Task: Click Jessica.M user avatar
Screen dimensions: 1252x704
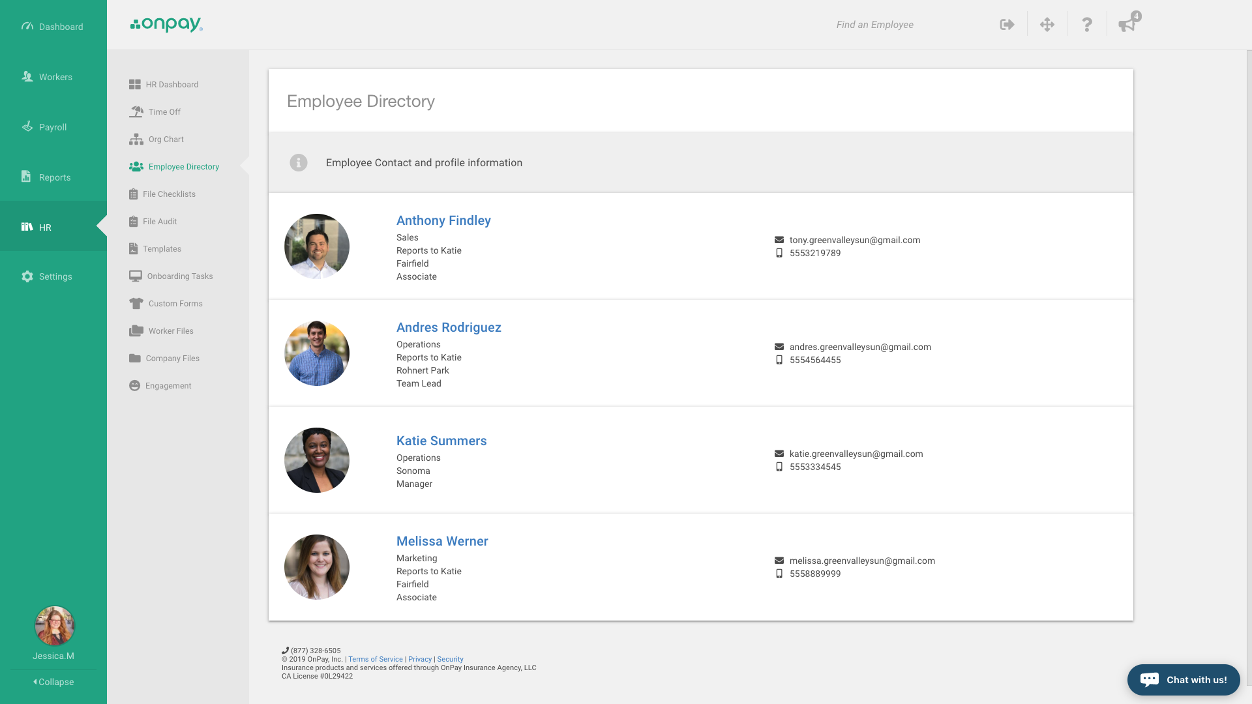Action: [x=54, y=626]
